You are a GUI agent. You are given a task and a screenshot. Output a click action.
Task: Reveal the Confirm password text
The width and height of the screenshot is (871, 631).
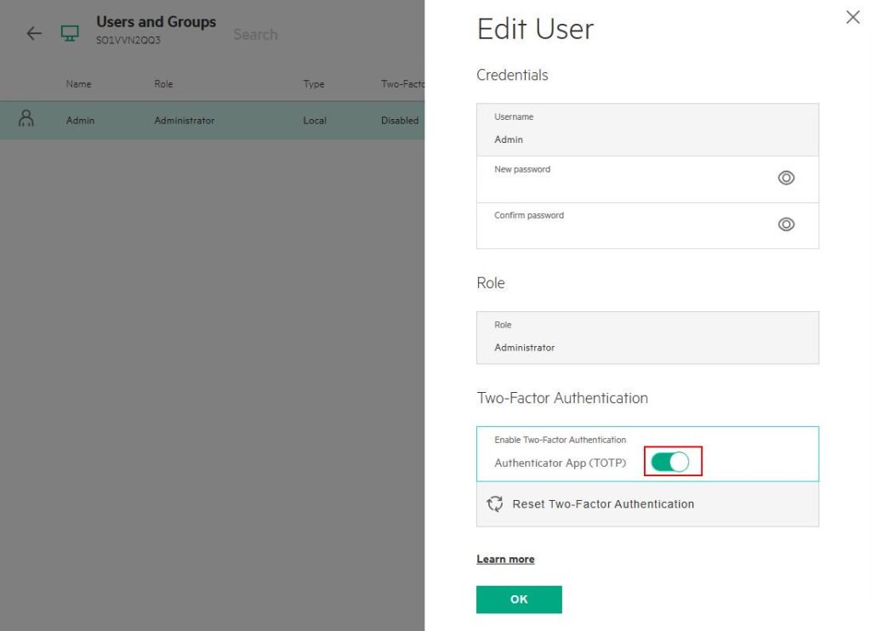787,225
